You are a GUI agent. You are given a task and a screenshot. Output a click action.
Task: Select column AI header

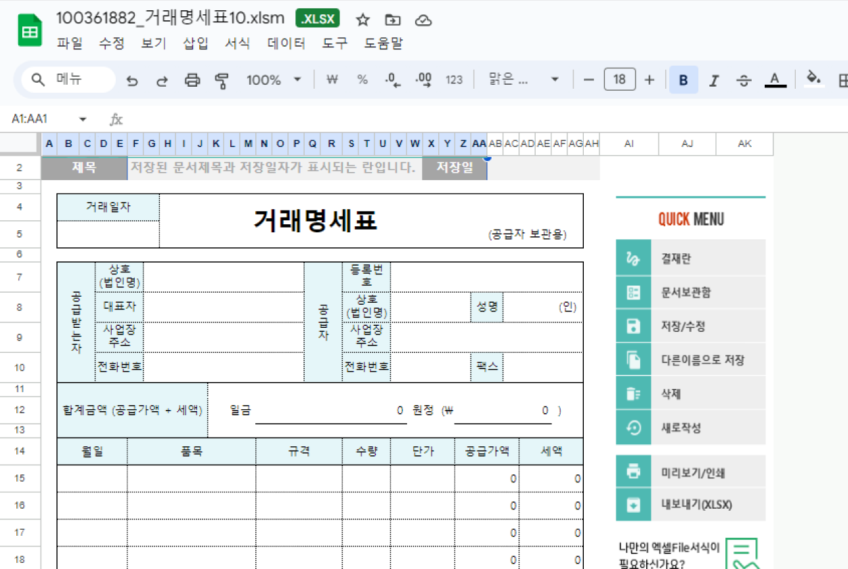pyautogui.click(x=629, y=144)
